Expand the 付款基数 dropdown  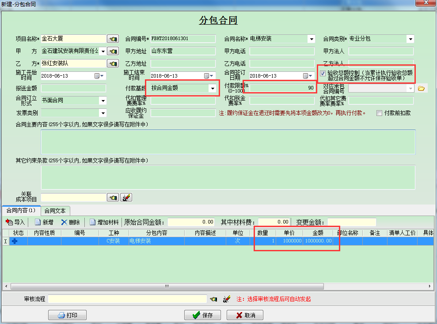[x=213, y=88]
